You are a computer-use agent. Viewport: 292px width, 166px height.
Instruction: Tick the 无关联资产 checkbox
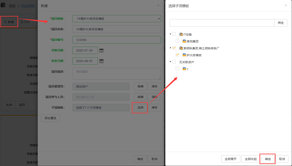coord(174,62)
